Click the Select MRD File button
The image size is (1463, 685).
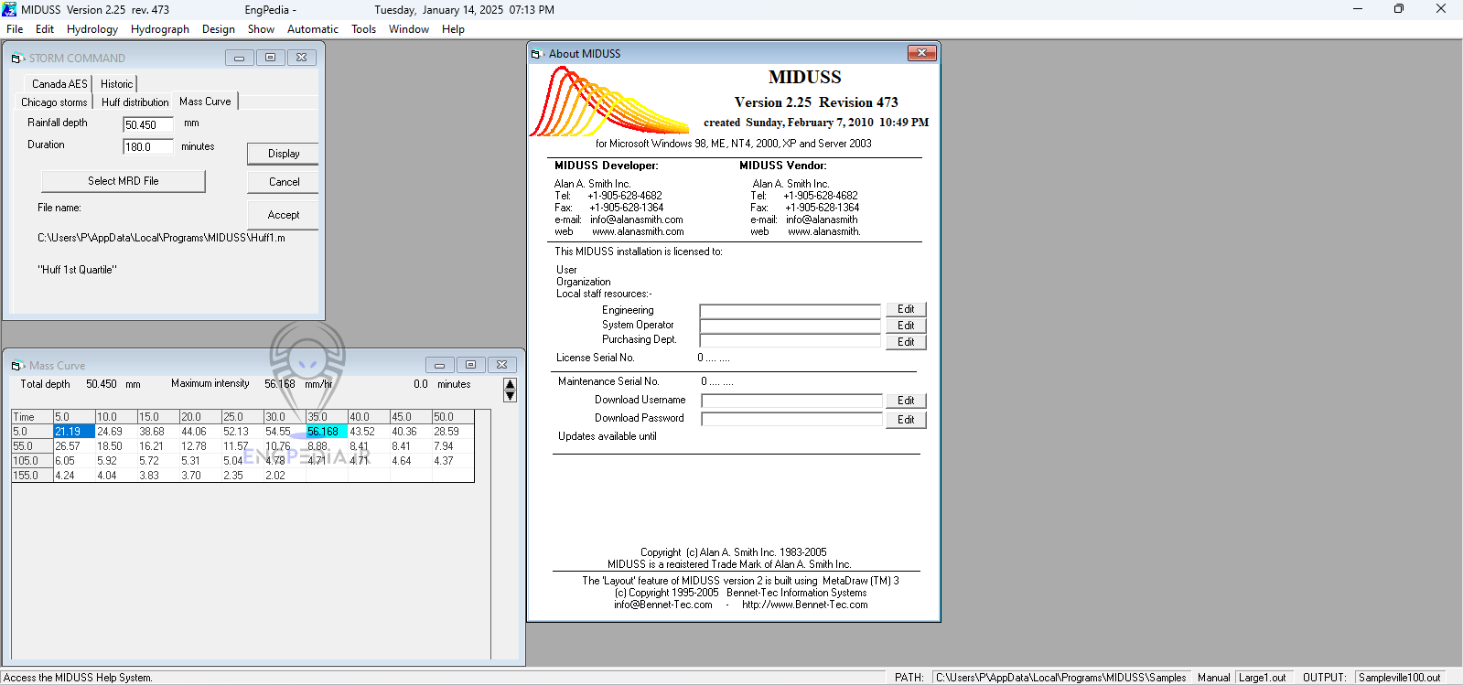123,181
